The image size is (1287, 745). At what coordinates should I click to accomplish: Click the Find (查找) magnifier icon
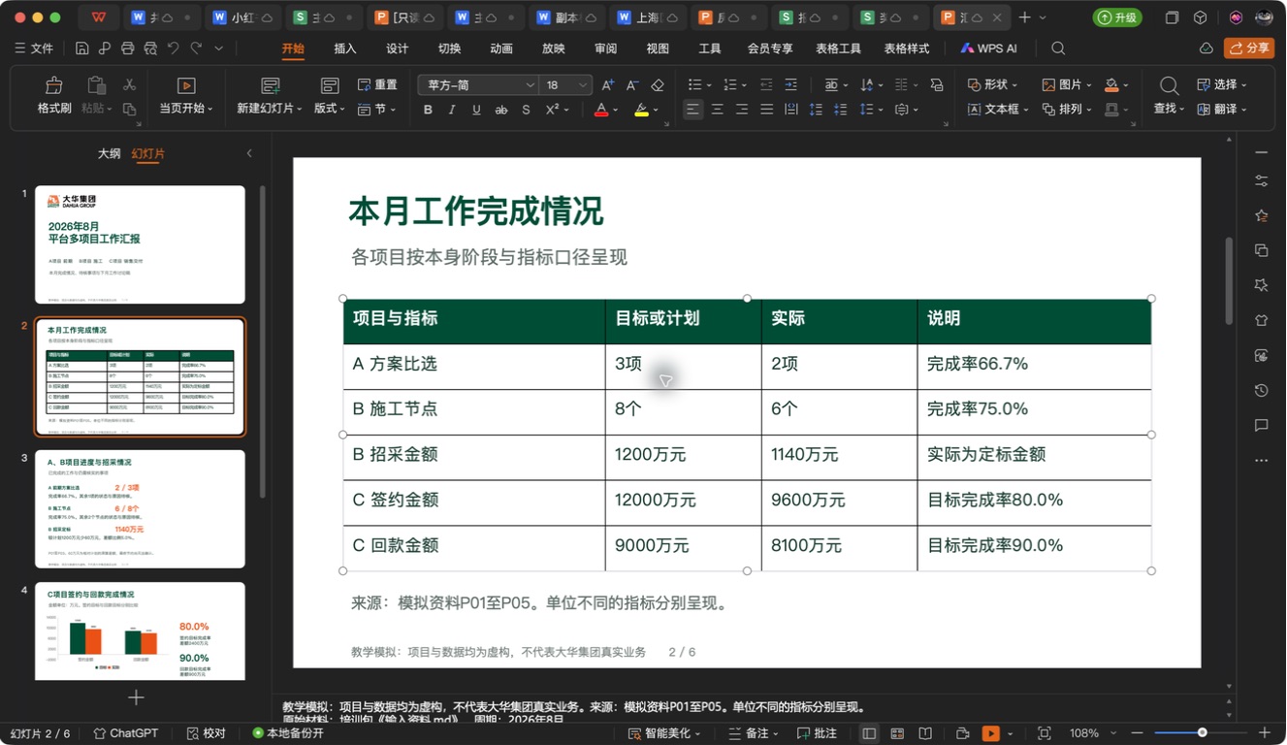1170,85
